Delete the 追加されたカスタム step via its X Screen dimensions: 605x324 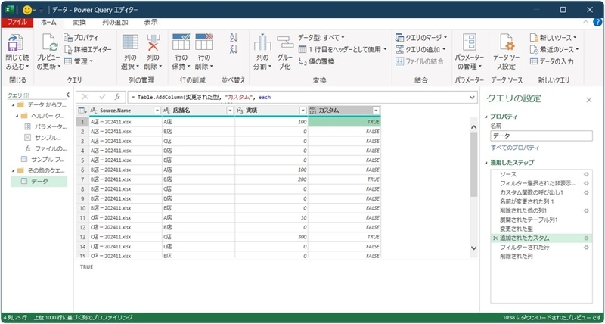(x=495, y=238)
